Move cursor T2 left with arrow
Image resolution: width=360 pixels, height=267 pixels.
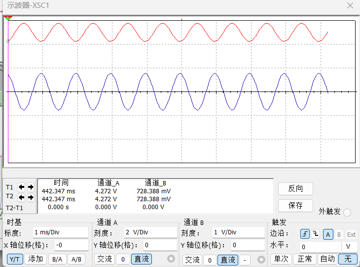point(21,197)
